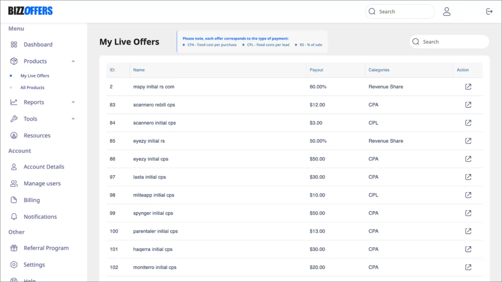Viewport: 502px width, 282px height.
Task: Go to Settings in sidebar
Action: 34,264
